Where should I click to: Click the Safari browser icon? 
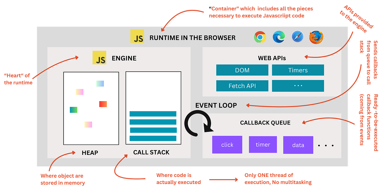(297, 36)
